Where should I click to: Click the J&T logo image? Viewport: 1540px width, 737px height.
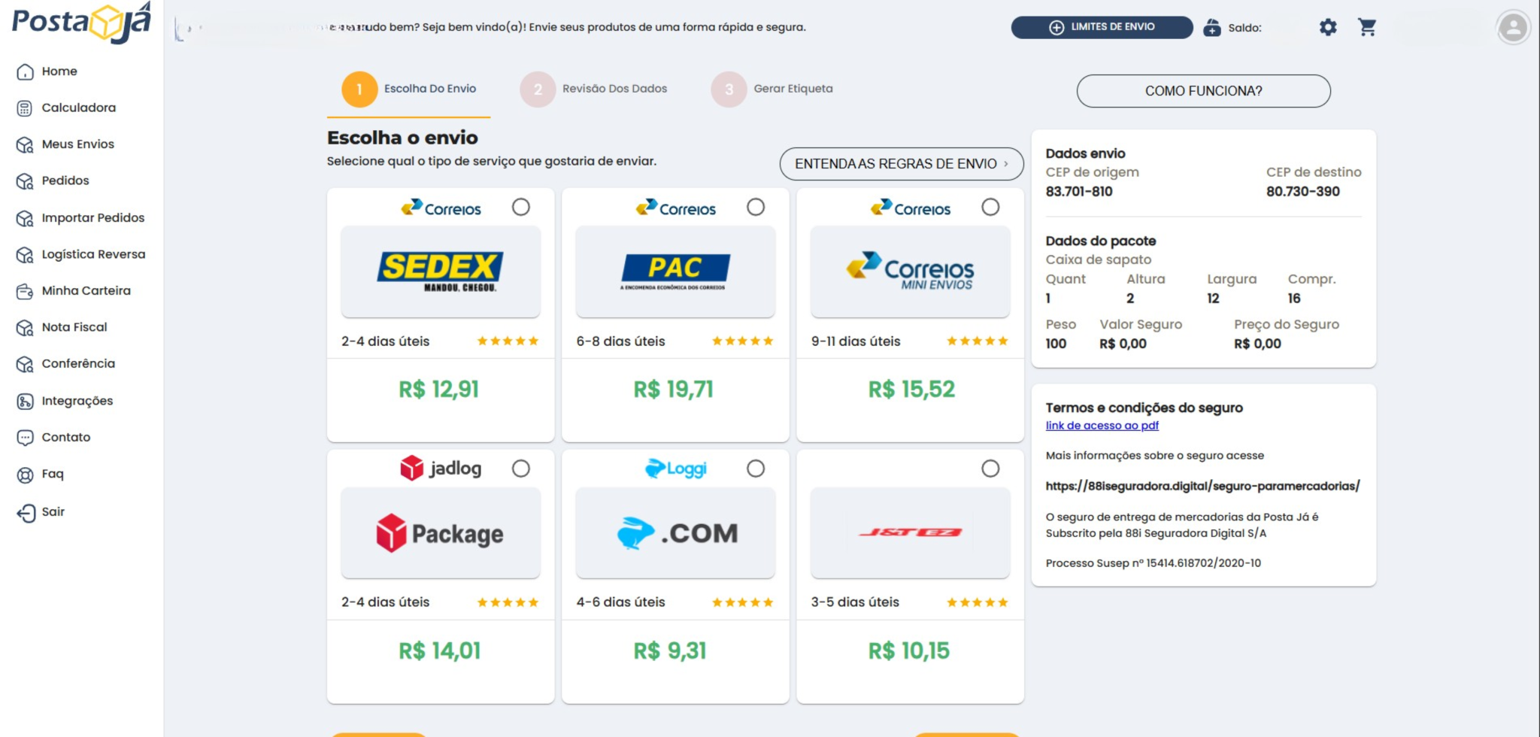[910, 532]
